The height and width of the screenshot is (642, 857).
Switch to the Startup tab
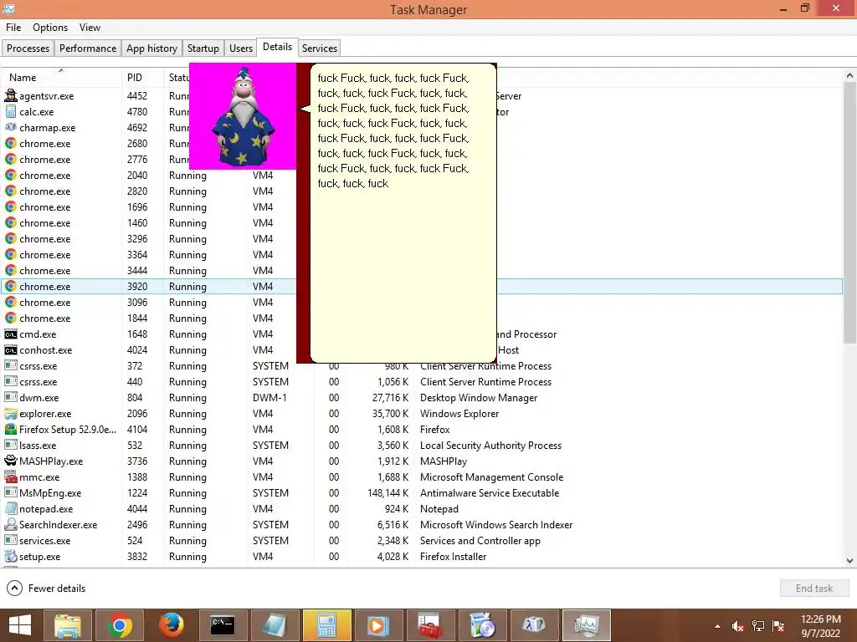tap(203, 48)
